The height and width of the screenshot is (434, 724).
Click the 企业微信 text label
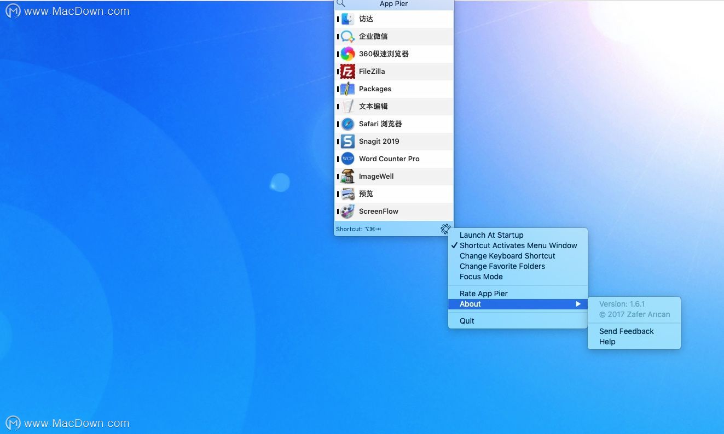(x=373, y=37)
